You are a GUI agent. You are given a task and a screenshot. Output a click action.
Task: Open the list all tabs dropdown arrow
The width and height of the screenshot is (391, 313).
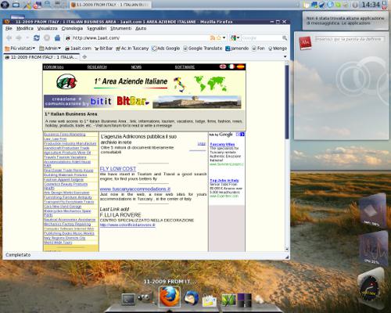coord(285,56)
